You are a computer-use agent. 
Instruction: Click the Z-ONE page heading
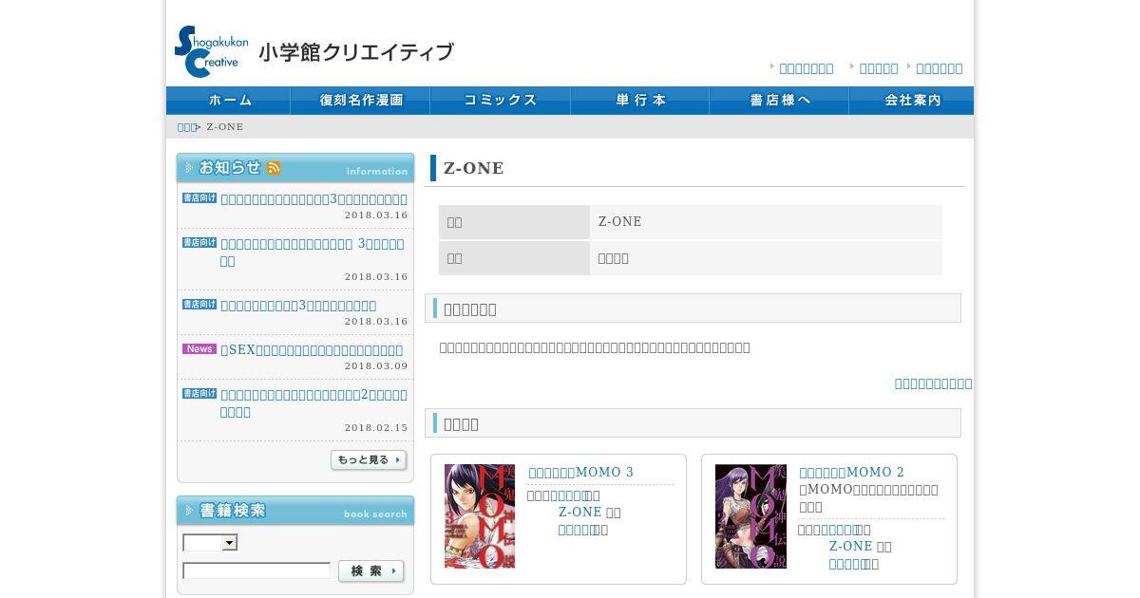(x=474, y=168)
